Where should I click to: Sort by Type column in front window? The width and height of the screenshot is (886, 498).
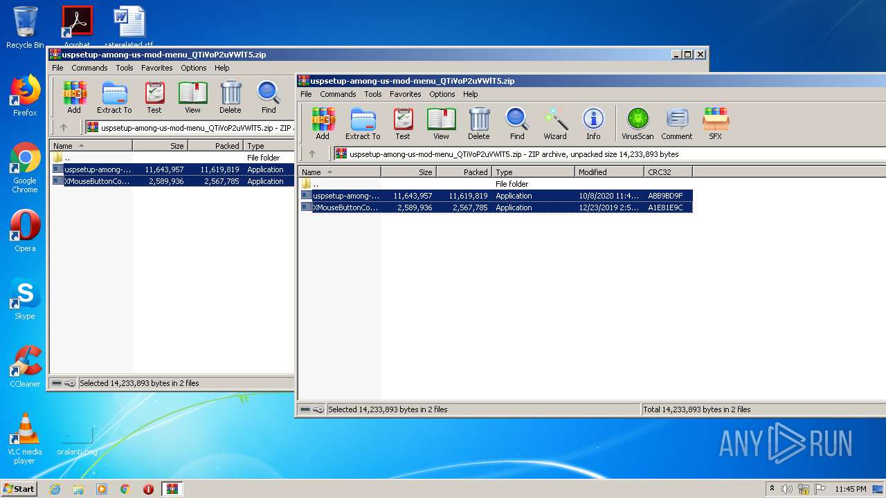[x=533, y=172]
